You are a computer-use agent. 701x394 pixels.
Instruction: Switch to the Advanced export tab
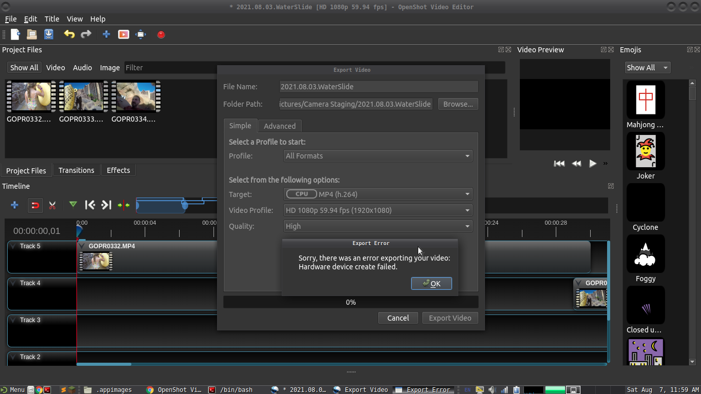280,126
